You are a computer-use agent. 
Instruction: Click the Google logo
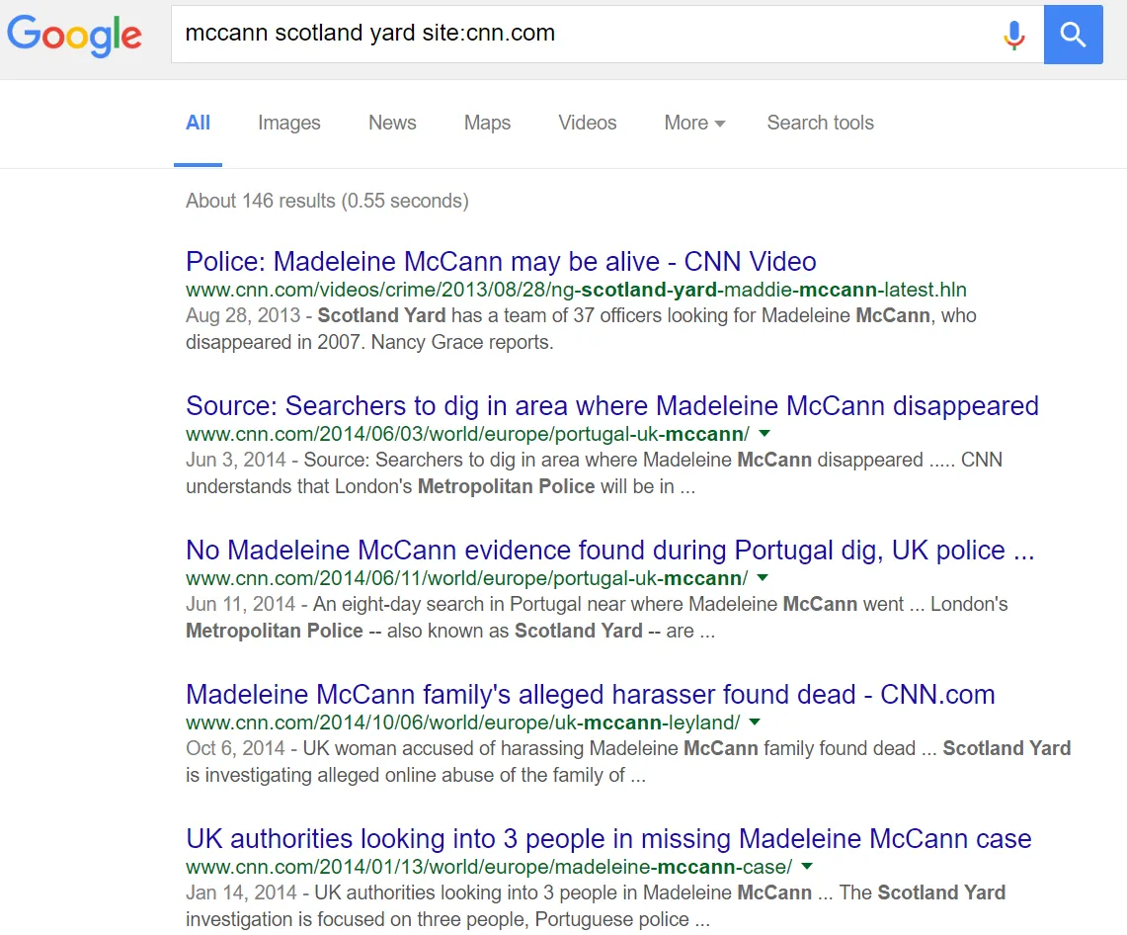74,36
